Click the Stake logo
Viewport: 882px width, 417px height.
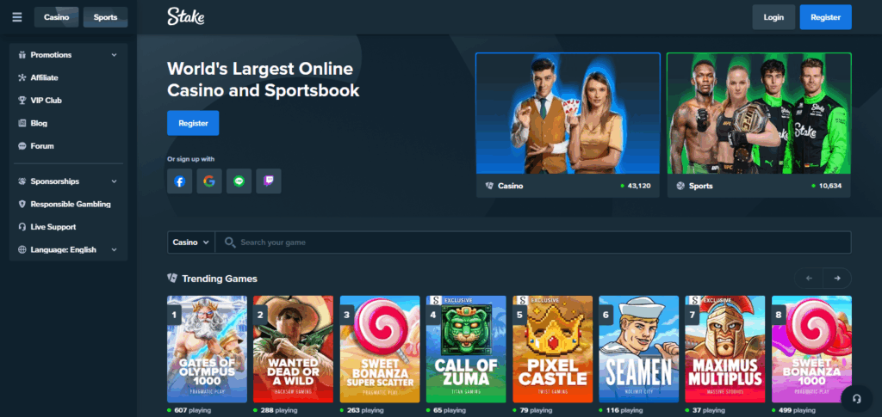click(186, 17)
